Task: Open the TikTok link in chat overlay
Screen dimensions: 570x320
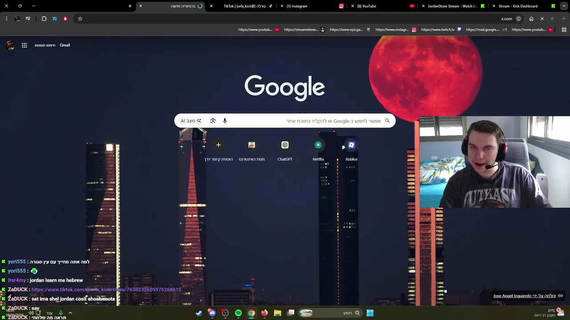Action: pos(106,290)
